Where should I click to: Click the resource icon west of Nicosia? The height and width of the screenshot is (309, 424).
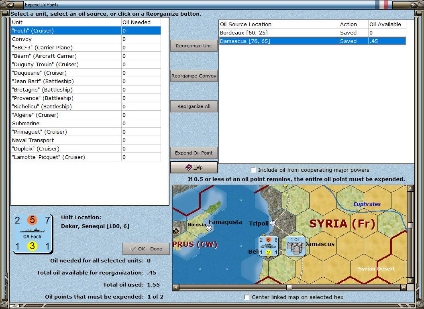tap(176, 230)
